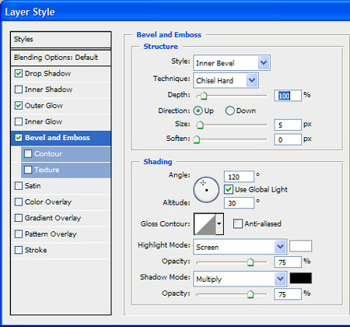Screen dimensions: 350x327
Task: Click the angle dial light direction control
Action: [x=206, y=190]
